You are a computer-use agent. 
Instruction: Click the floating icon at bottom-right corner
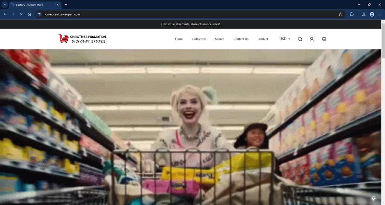(373, 198)
